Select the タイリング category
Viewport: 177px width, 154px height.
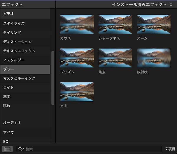tap(25, 33)
